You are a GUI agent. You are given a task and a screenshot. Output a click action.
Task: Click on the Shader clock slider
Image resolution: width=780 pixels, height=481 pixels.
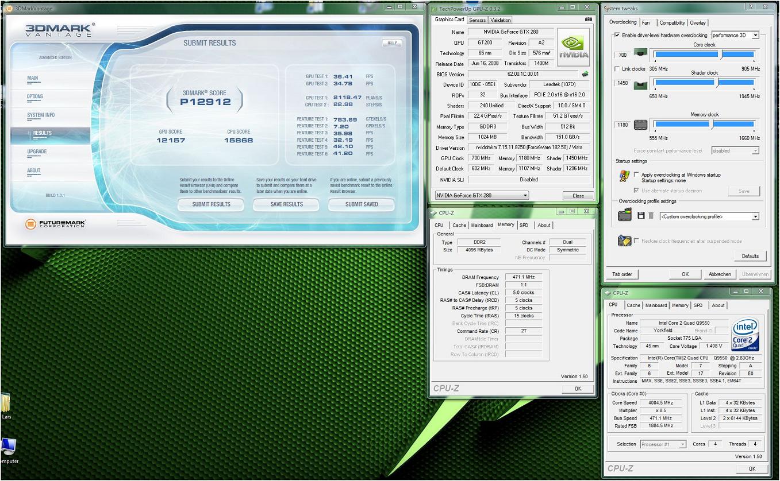pos(705,84)
